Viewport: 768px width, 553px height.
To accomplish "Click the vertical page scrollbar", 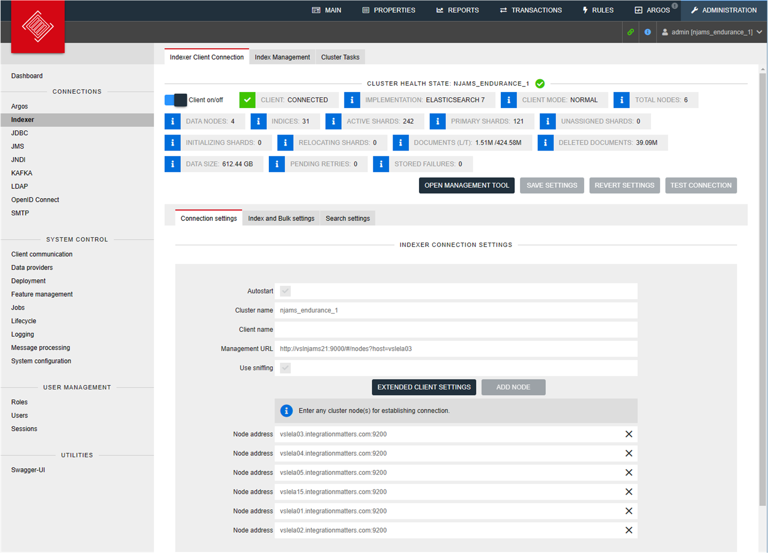I will pyautogui.click(x=762, y=290).
